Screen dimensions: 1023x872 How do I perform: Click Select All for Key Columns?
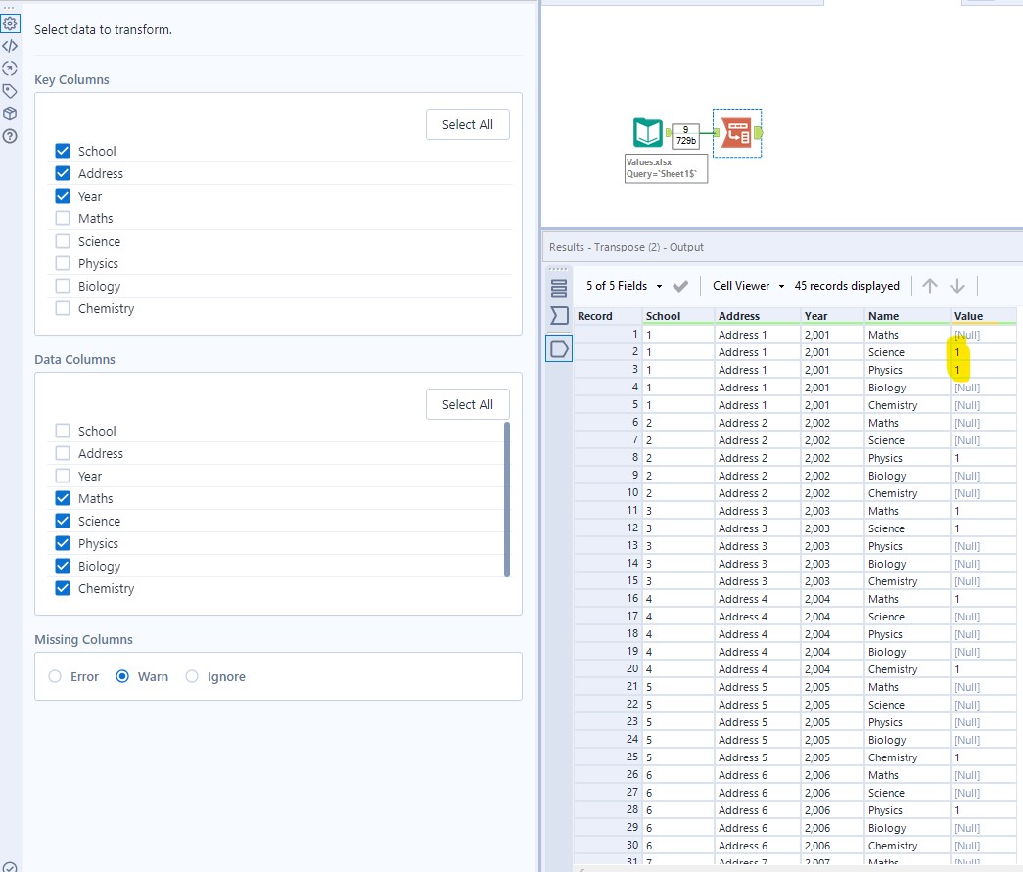(467, 124)
